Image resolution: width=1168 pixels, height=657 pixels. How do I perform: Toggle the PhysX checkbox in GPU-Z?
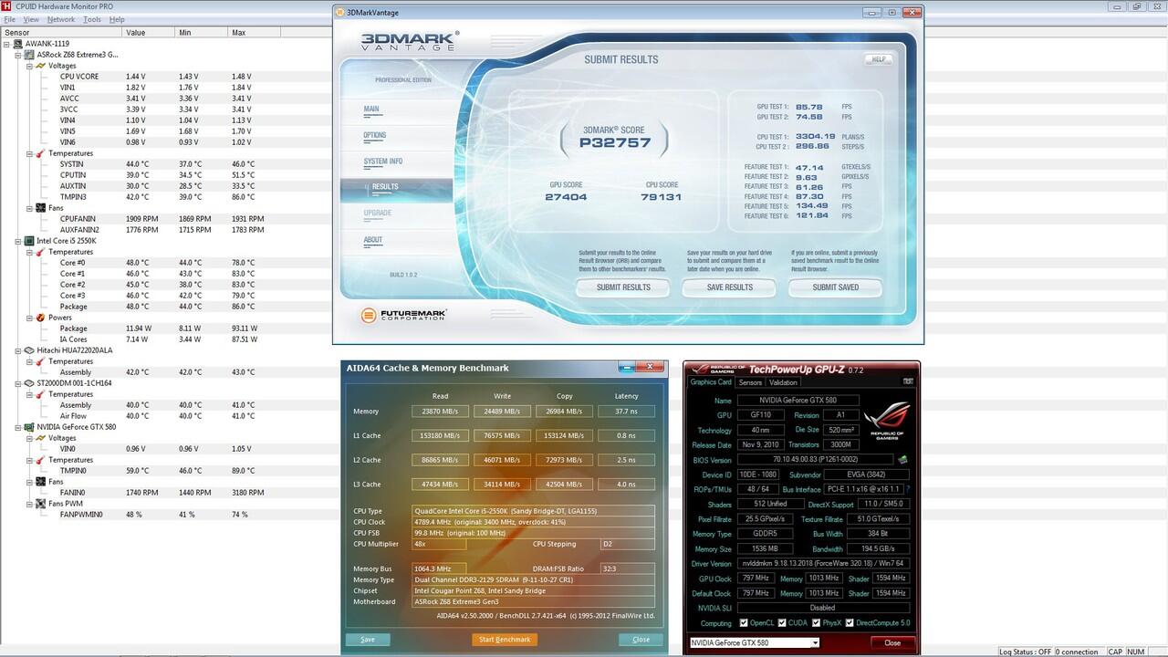(815, 623)
